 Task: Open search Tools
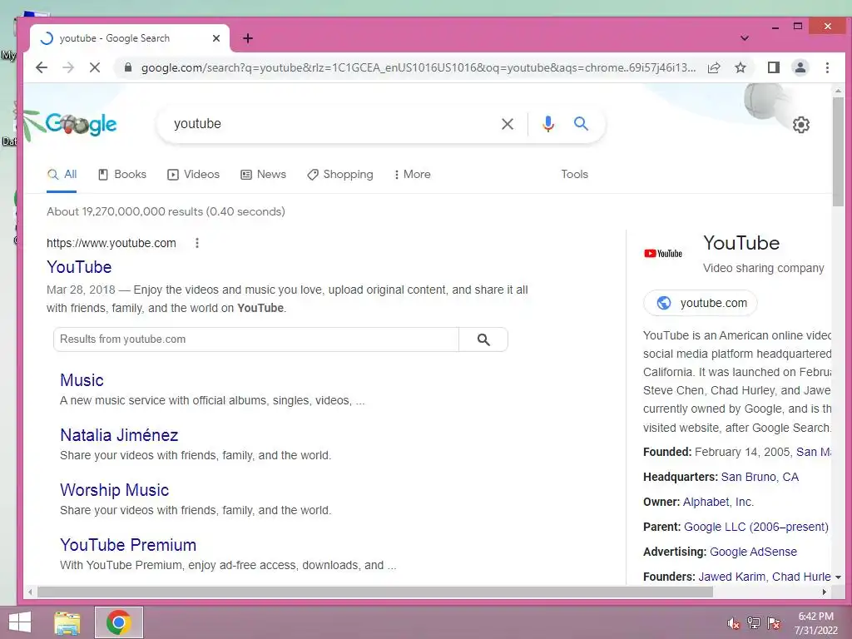[574, 175]
